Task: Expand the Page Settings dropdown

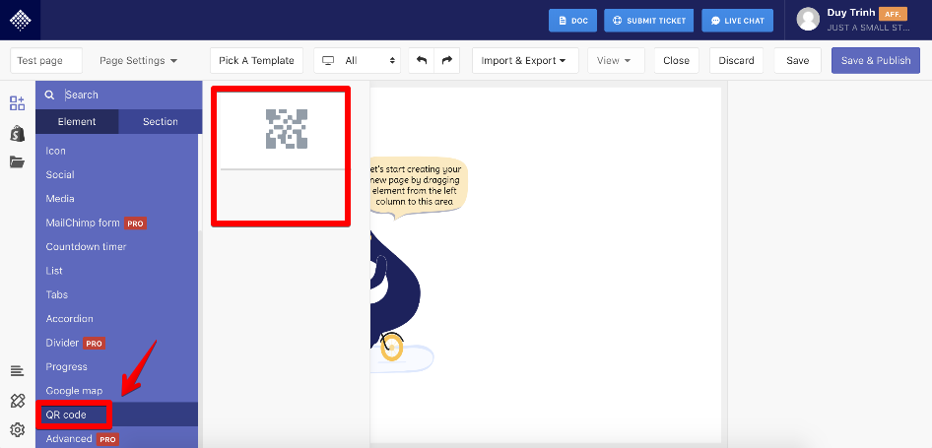Action: click(139, 61)
